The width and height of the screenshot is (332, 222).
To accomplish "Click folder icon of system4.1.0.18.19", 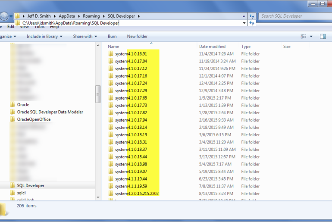I will point(111,134).
